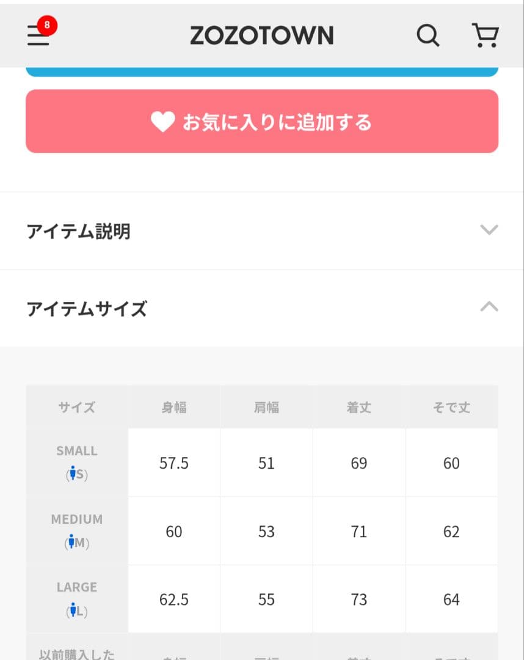The image size is (524, 660).
Task: Click the 身幅 column header
Action: click(174, 408)
